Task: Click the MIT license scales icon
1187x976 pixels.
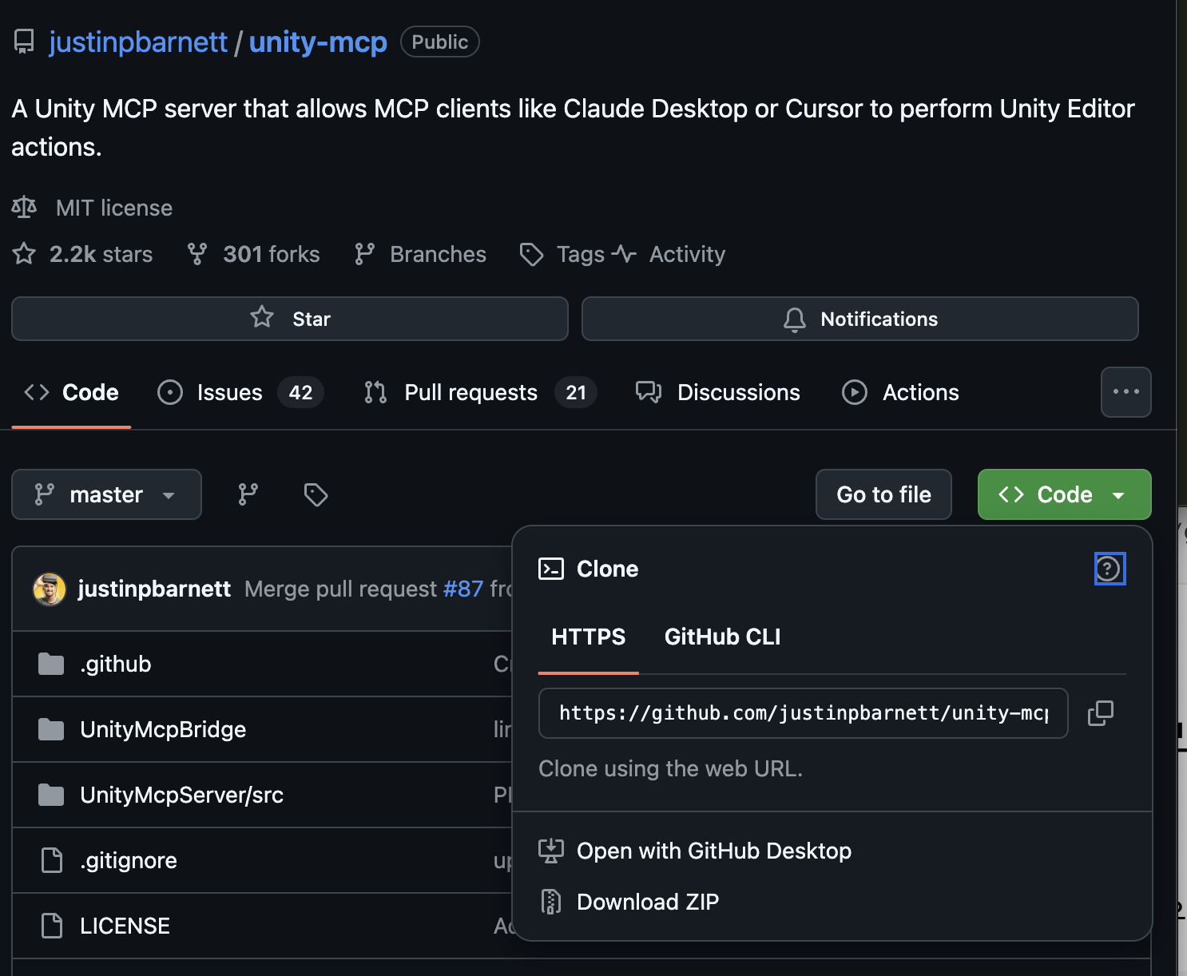Action: coord(24,207)
